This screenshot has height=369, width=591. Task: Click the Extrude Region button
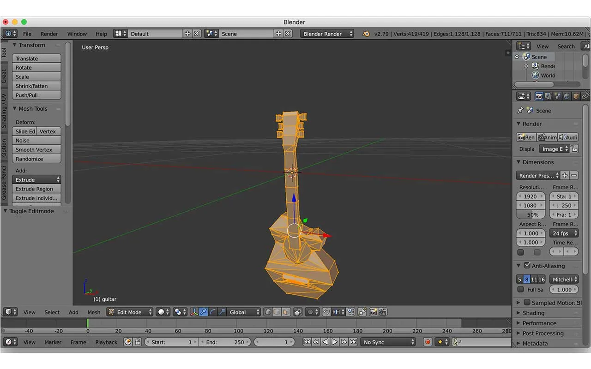(x=36, y=189)
